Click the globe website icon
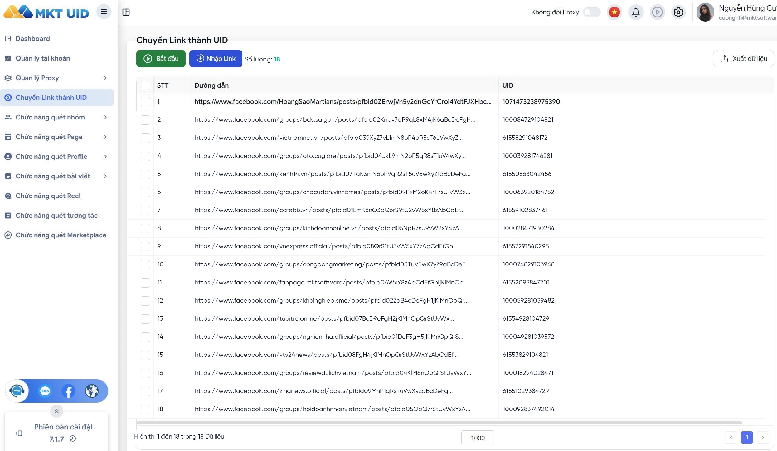Viewport: 777px width, 451px height. pyautogui.click(x=92, y=391)
